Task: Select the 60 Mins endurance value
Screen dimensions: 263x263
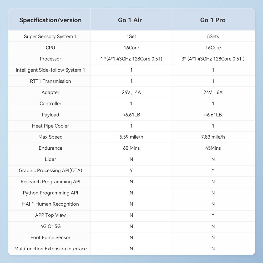Action: [x=131, y=148]
